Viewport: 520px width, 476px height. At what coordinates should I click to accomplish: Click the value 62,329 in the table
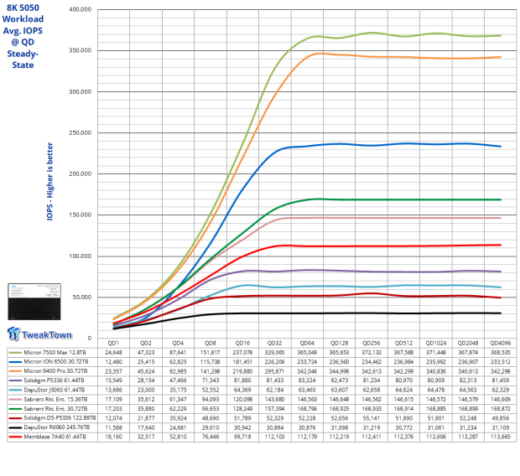pos(501,390)
